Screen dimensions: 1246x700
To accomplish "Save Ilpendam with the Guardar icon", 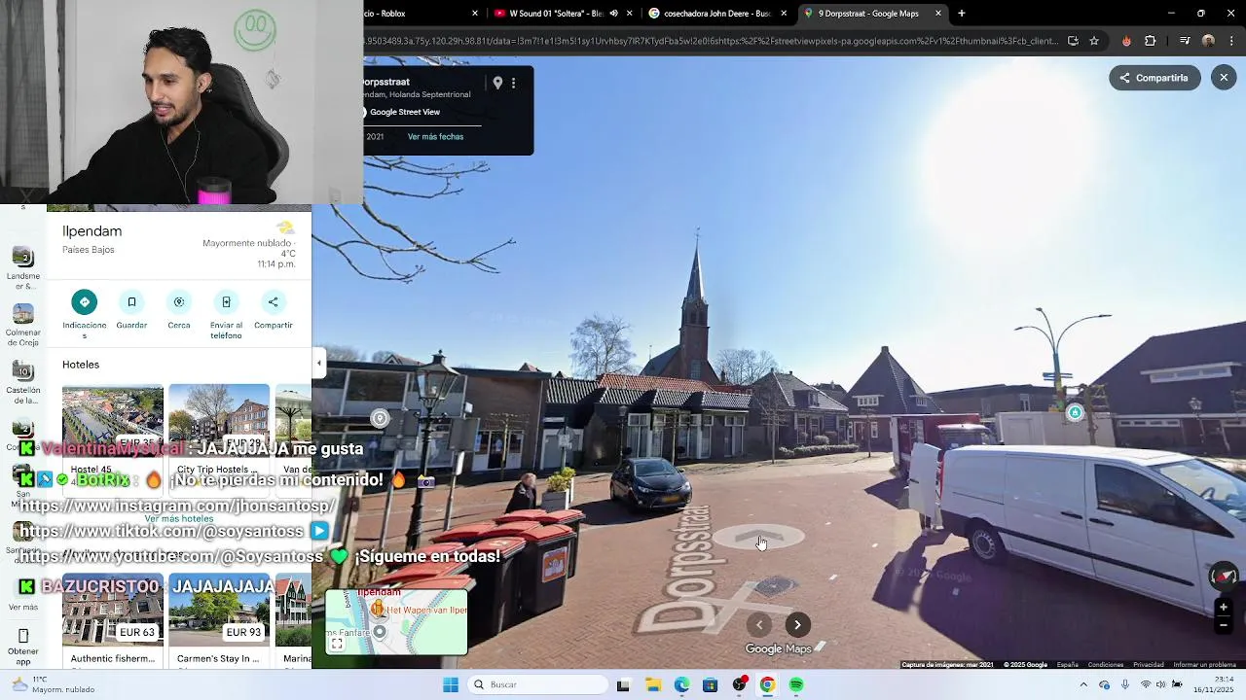I will (x=131, y=302).
